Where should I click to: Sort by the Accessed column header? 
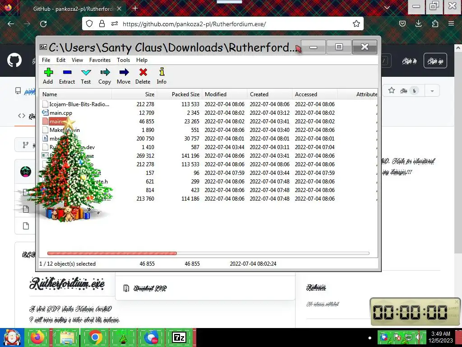(x=314, y=94)
